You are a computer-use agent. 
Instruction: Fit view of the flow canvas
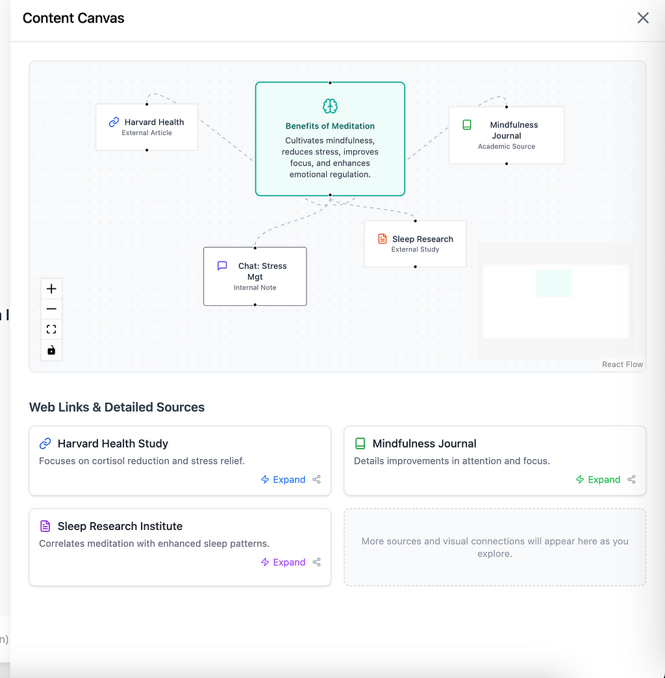click(x=51, y=329)
